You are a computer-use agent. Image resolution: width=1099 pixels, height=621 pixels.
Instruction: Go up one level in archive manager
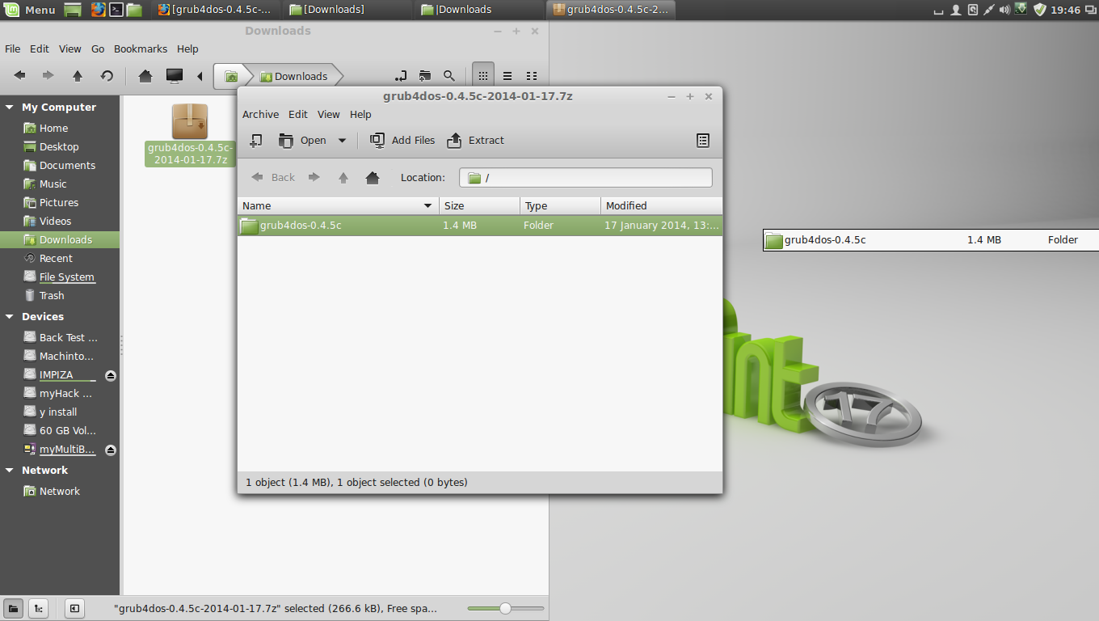pos(343,177)
